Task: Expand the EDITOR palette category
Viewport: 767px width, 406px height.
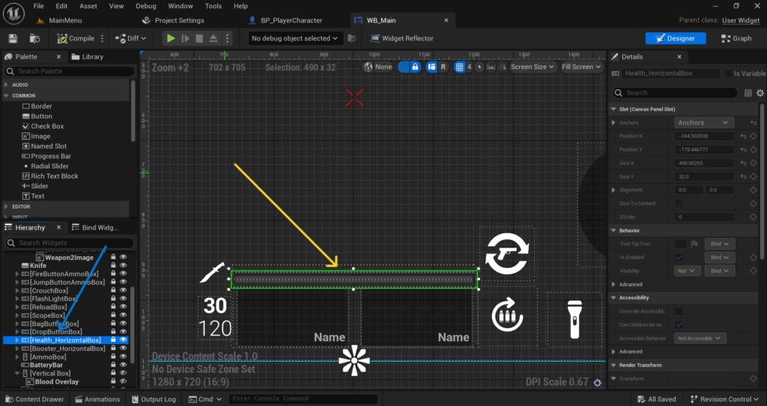Action: [x=6, y=206]
